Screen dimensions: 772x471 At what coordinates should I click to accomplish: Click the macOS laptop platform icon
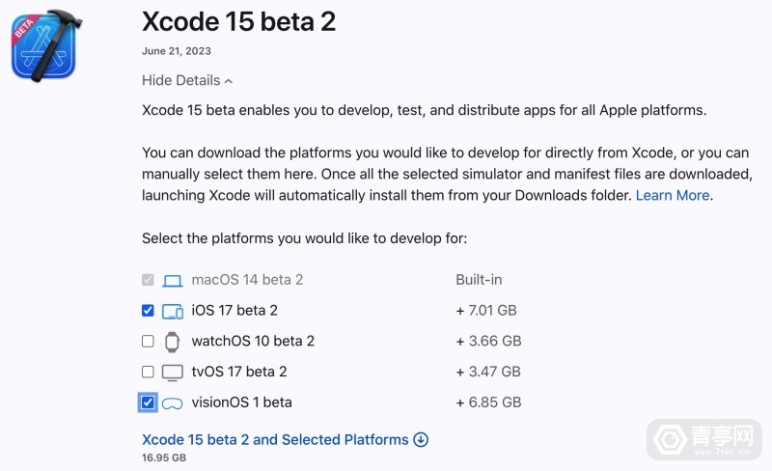(x=172, y=280)
